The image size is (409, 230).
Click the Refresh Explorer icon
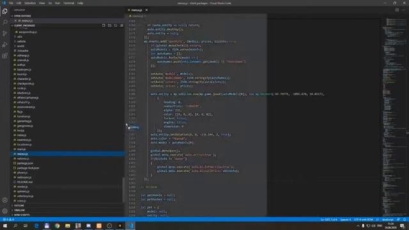tap(116, 26)
